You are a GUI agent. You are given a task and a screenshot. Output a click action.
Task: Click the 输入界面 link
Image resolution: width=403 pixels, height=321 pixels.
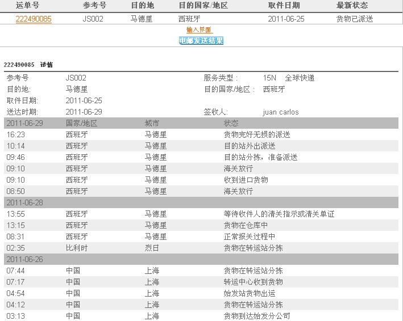[198, 29]
